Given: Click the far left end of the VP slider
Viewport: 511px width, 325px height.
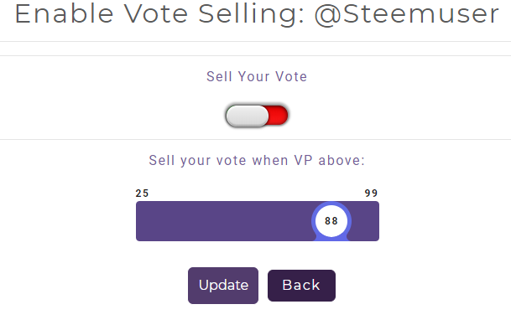Looking at the screenshot, I should 138,221.
